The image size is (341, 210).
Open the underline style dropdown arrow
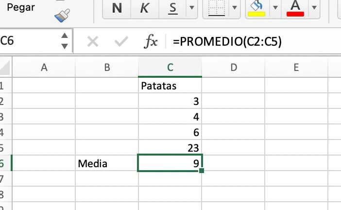tap(192, 8)
